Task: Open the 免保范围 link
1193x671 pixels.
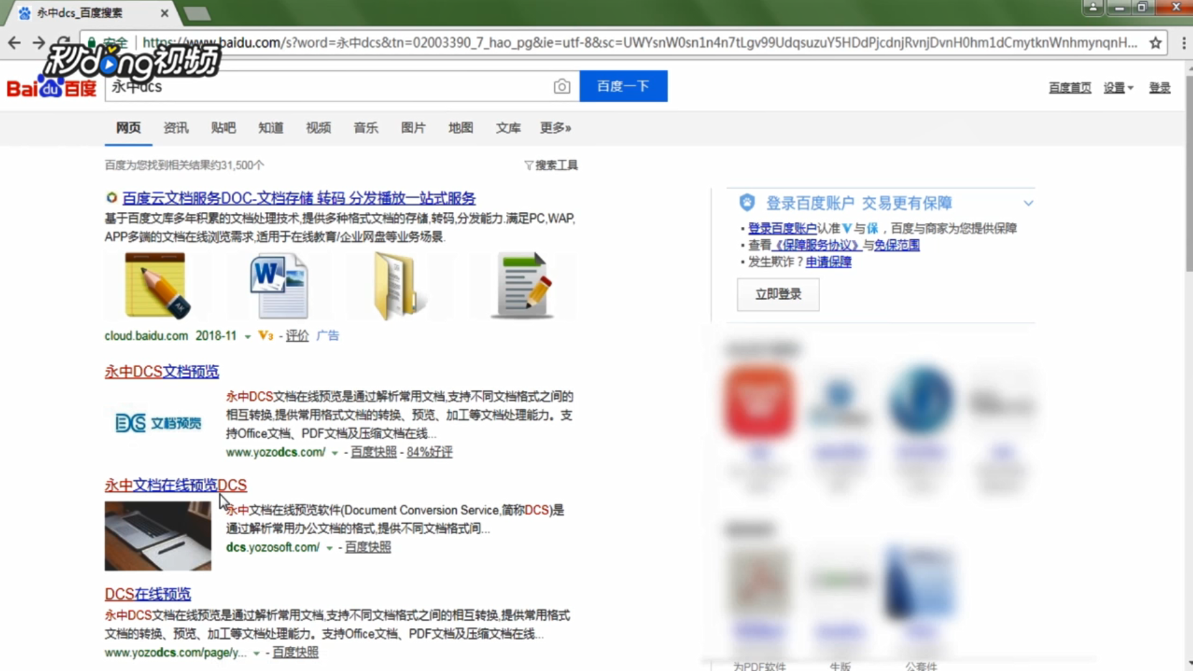Action: 897,245
